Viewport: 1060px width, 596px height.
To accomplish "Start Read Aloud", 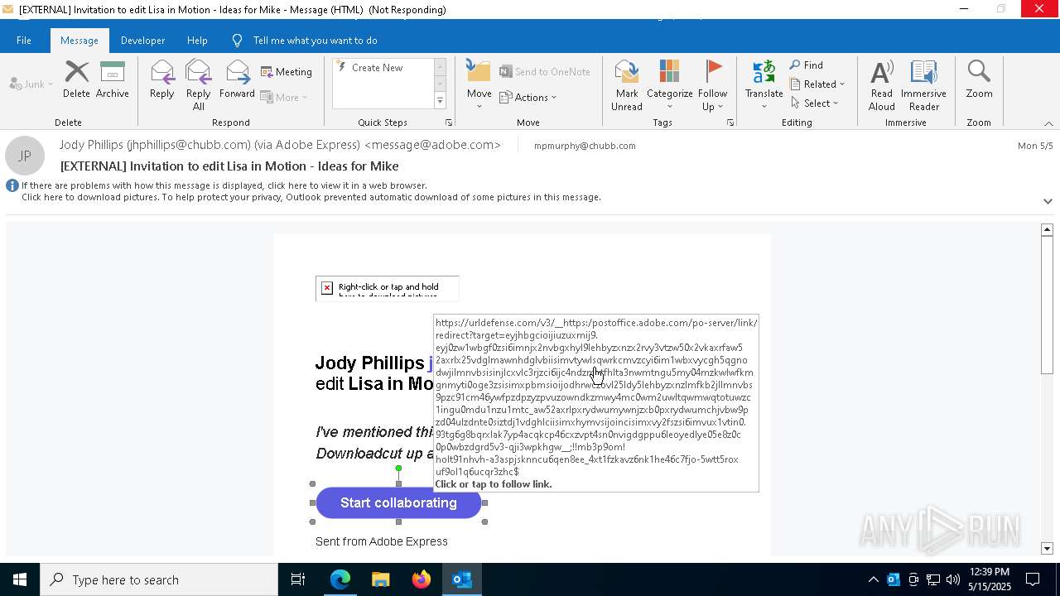I will coord(882,85).
